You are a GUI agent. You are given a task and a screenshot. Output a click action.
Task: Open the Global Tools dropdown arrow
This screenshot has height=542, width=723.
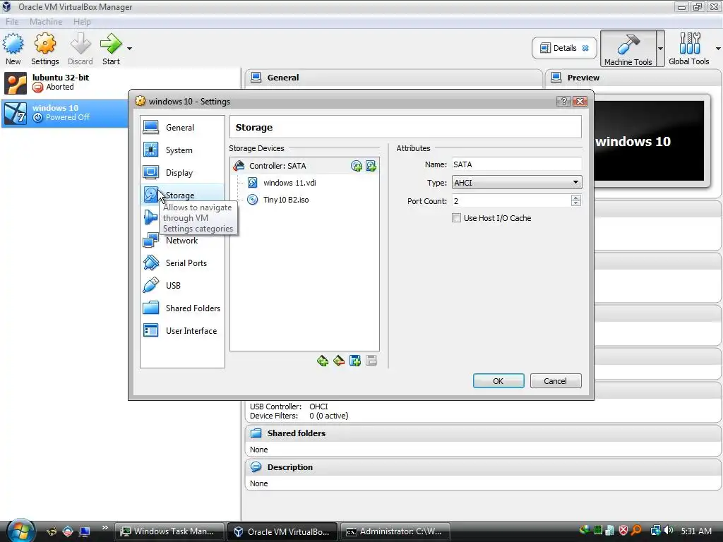pos(718,49)
